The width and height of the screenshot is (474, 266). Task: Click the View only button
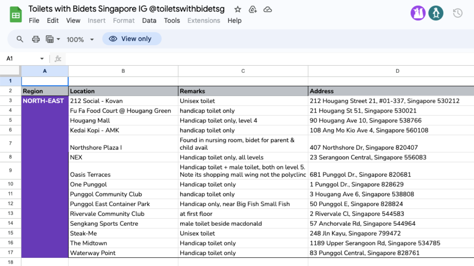132,39
